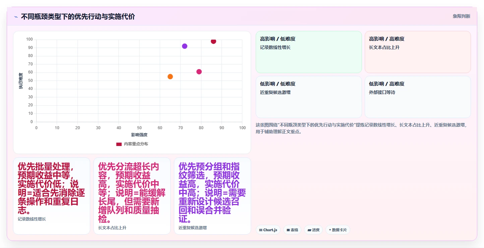Click the crimson legend color box
The width and height of the screenshot is (484, 248).
[119, 144]
